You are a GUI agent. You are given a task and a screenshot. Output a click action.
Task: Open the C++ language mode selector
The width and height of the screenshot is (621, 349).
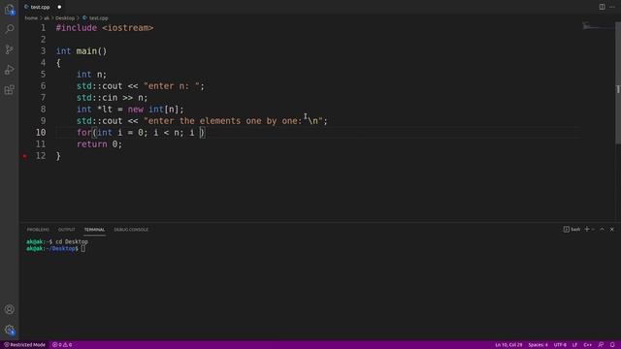[x=587, y=345]
